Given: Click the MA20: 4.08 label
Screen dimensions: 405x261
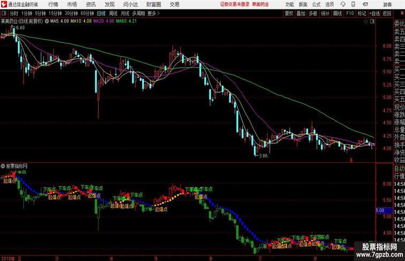Looking at the screenshot, I should coord(103,21).
